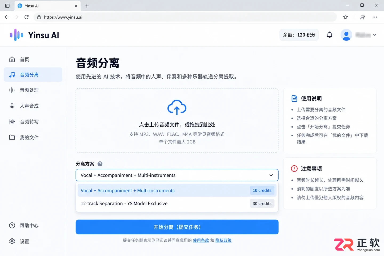Open 音频转写 in the sidebar
Viewport: 384px width, 256px height.
[33, 122]
